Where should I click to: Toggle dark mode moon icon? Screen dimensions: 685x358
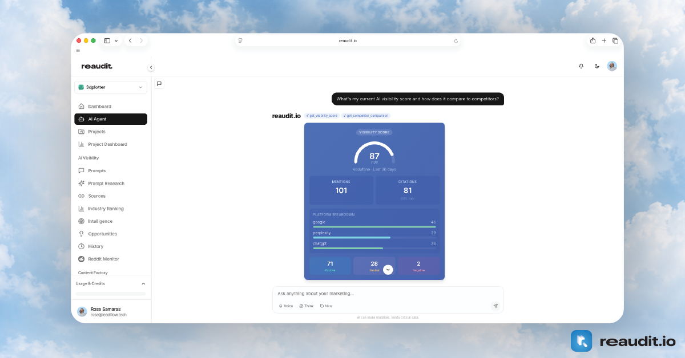point(597,66)
